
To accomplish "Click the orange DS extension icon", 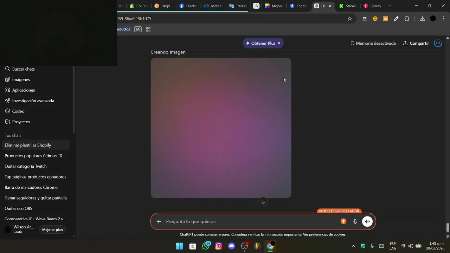I will [386, 19].
